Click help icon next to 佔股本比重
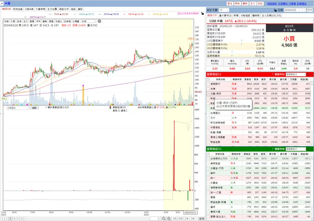314x221 pixels. (232, 52)
